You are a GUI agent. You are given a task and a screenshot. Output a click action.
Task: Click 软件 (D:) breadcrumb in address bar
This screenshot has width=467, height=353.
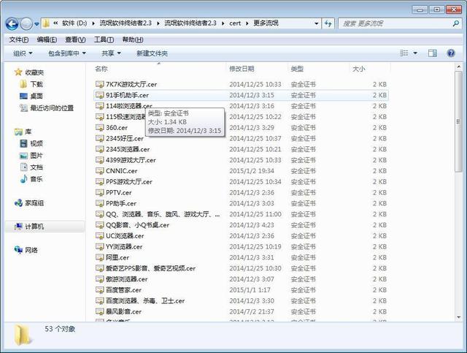click(74, 23)
